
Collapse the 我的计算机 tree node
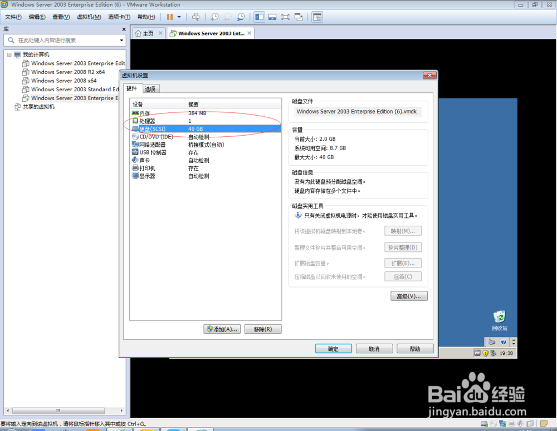pos(9,55)
